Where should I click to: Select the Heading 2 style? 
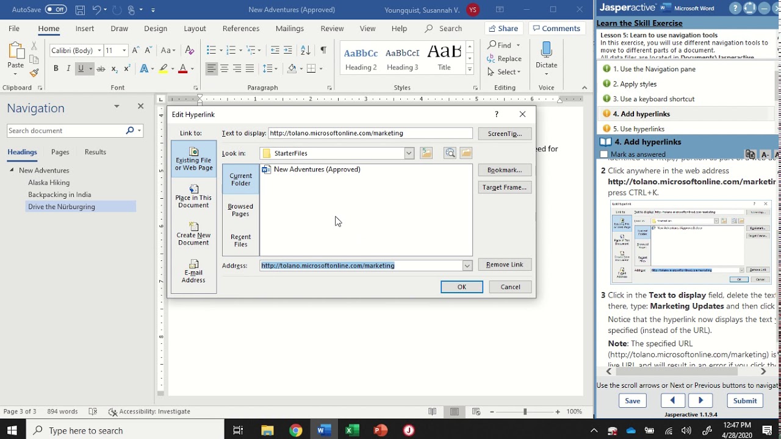pyautogui.click(x=361, y=59)
